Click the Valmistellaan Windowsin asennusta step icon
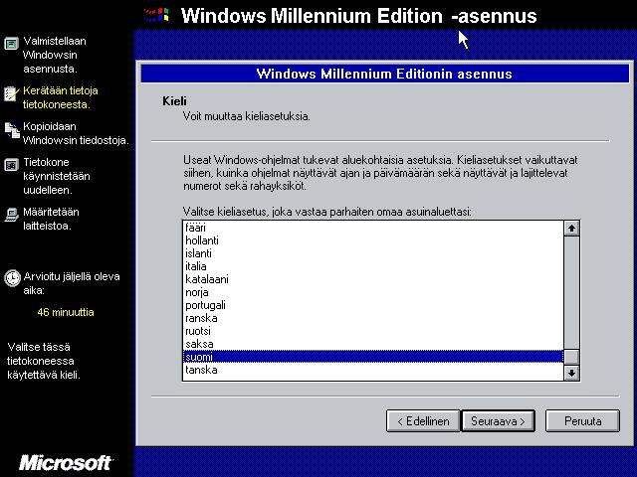The height and width of the screenshot is (477, 637). [x=11, y=44]
